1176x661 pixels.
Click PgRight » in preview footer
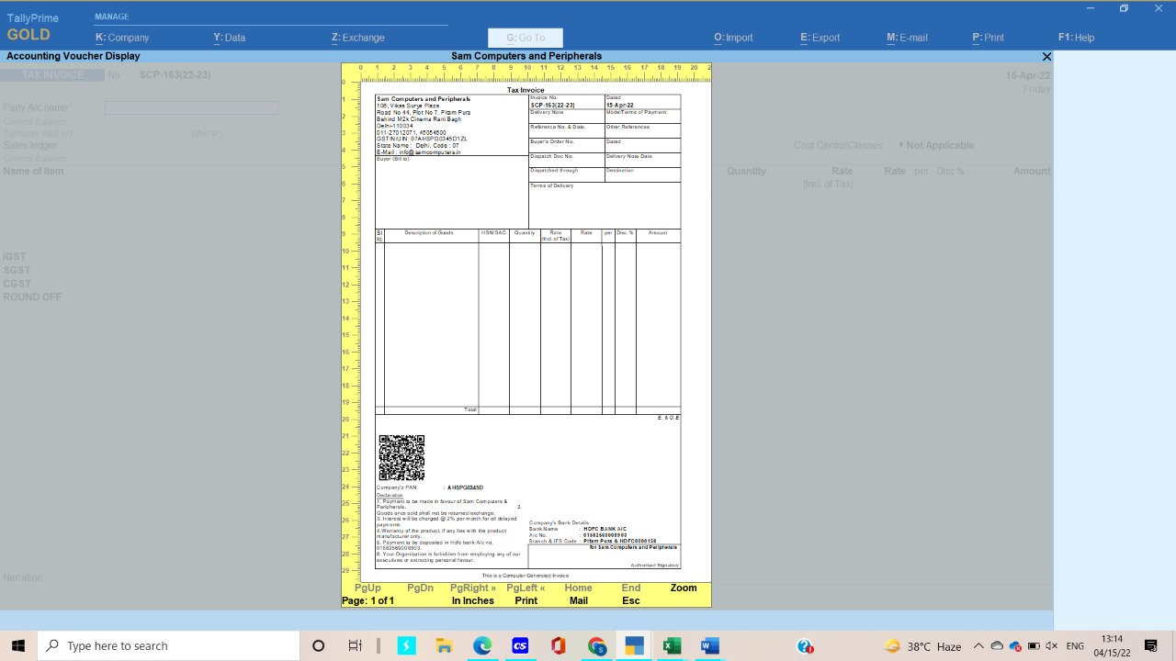[x=472, y=588]
